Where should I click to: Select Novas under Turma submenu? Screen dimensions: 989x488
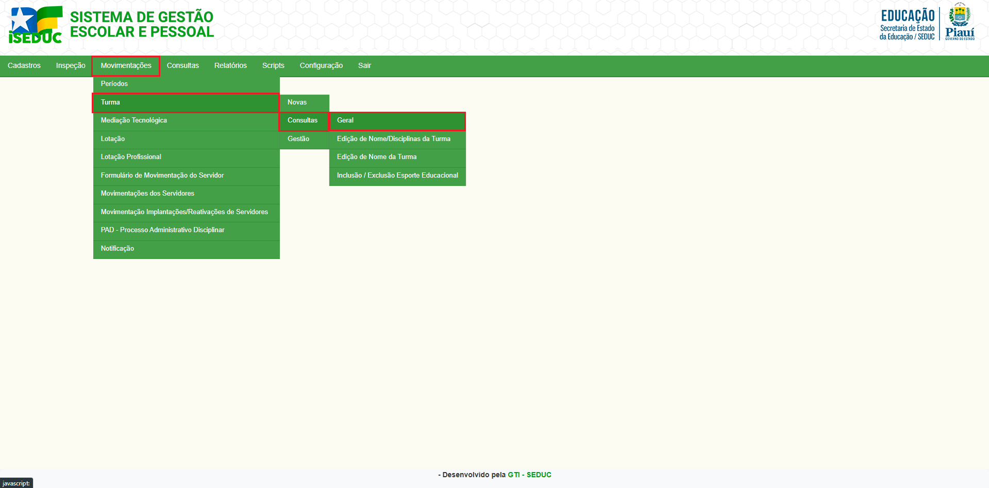[x=297, y=102]
